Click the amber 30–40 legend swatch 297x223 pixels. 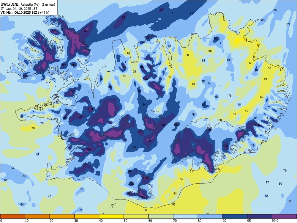click(87, 216)
